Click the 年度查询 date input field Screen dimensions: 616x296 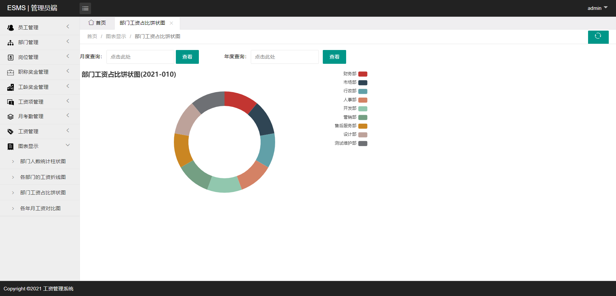pyautogui.click(x=285, y=57)
